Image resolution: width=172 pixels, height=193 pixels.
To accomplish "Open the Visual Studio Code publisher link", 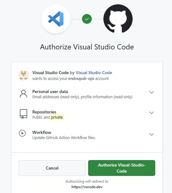I will 94,73.
